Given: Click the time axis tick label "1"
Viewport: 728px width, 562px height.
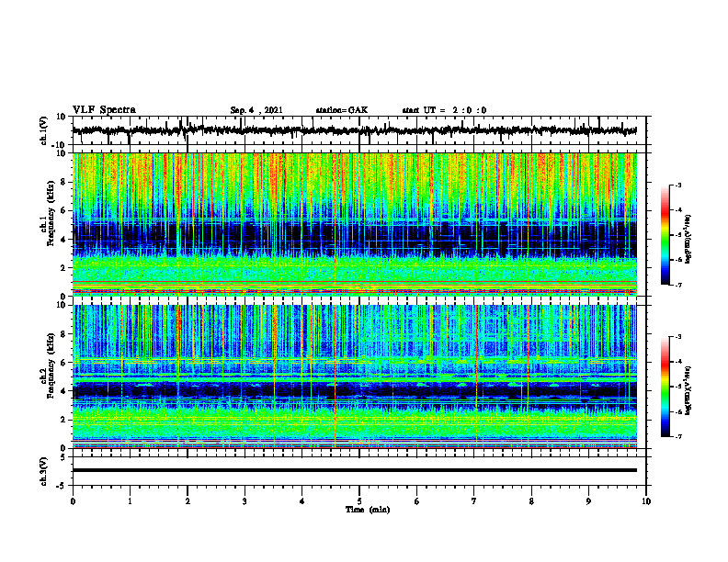Looking at the screenshot, I should click(x=130, y=501).
